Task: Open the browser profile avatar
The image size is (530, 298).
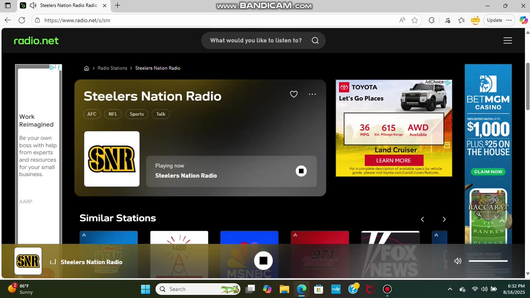Action: (x=475, y=20)
